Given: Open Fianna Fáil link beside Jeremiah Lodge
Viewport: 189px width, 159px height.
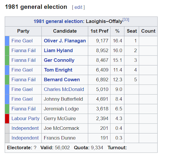Looking at the screenshot, I should [24, 109].
